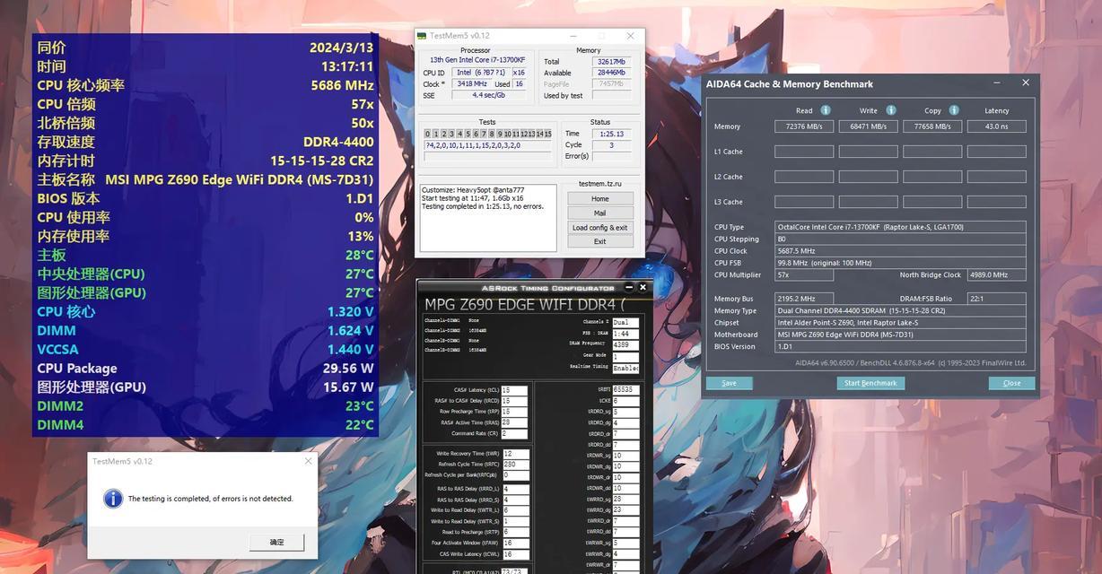Screen dimensions: 1102x574
Task: Click the Home button in TestMem5
Action: coord(599,199)
